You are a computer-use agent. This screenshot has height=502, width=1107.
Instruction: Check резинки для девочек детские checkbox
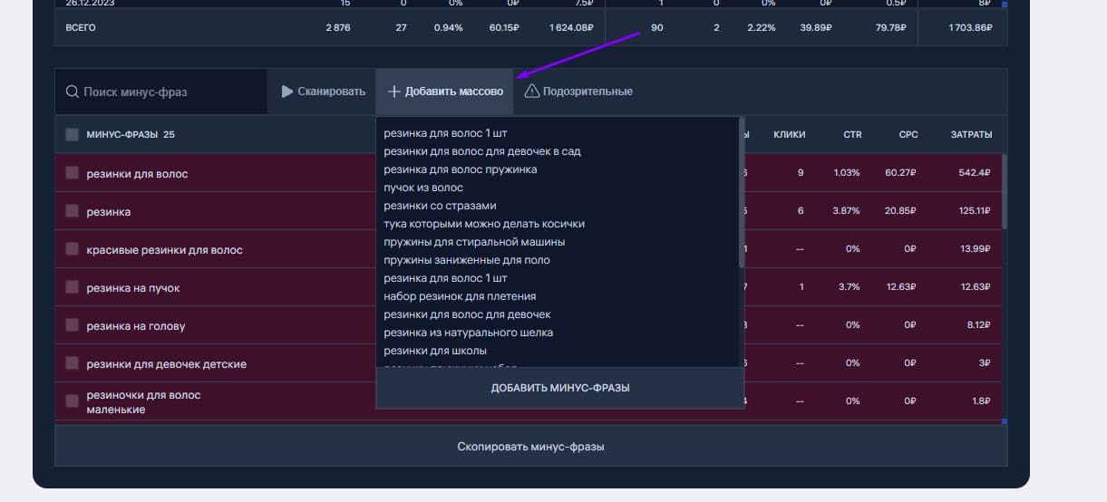(72, 363)
